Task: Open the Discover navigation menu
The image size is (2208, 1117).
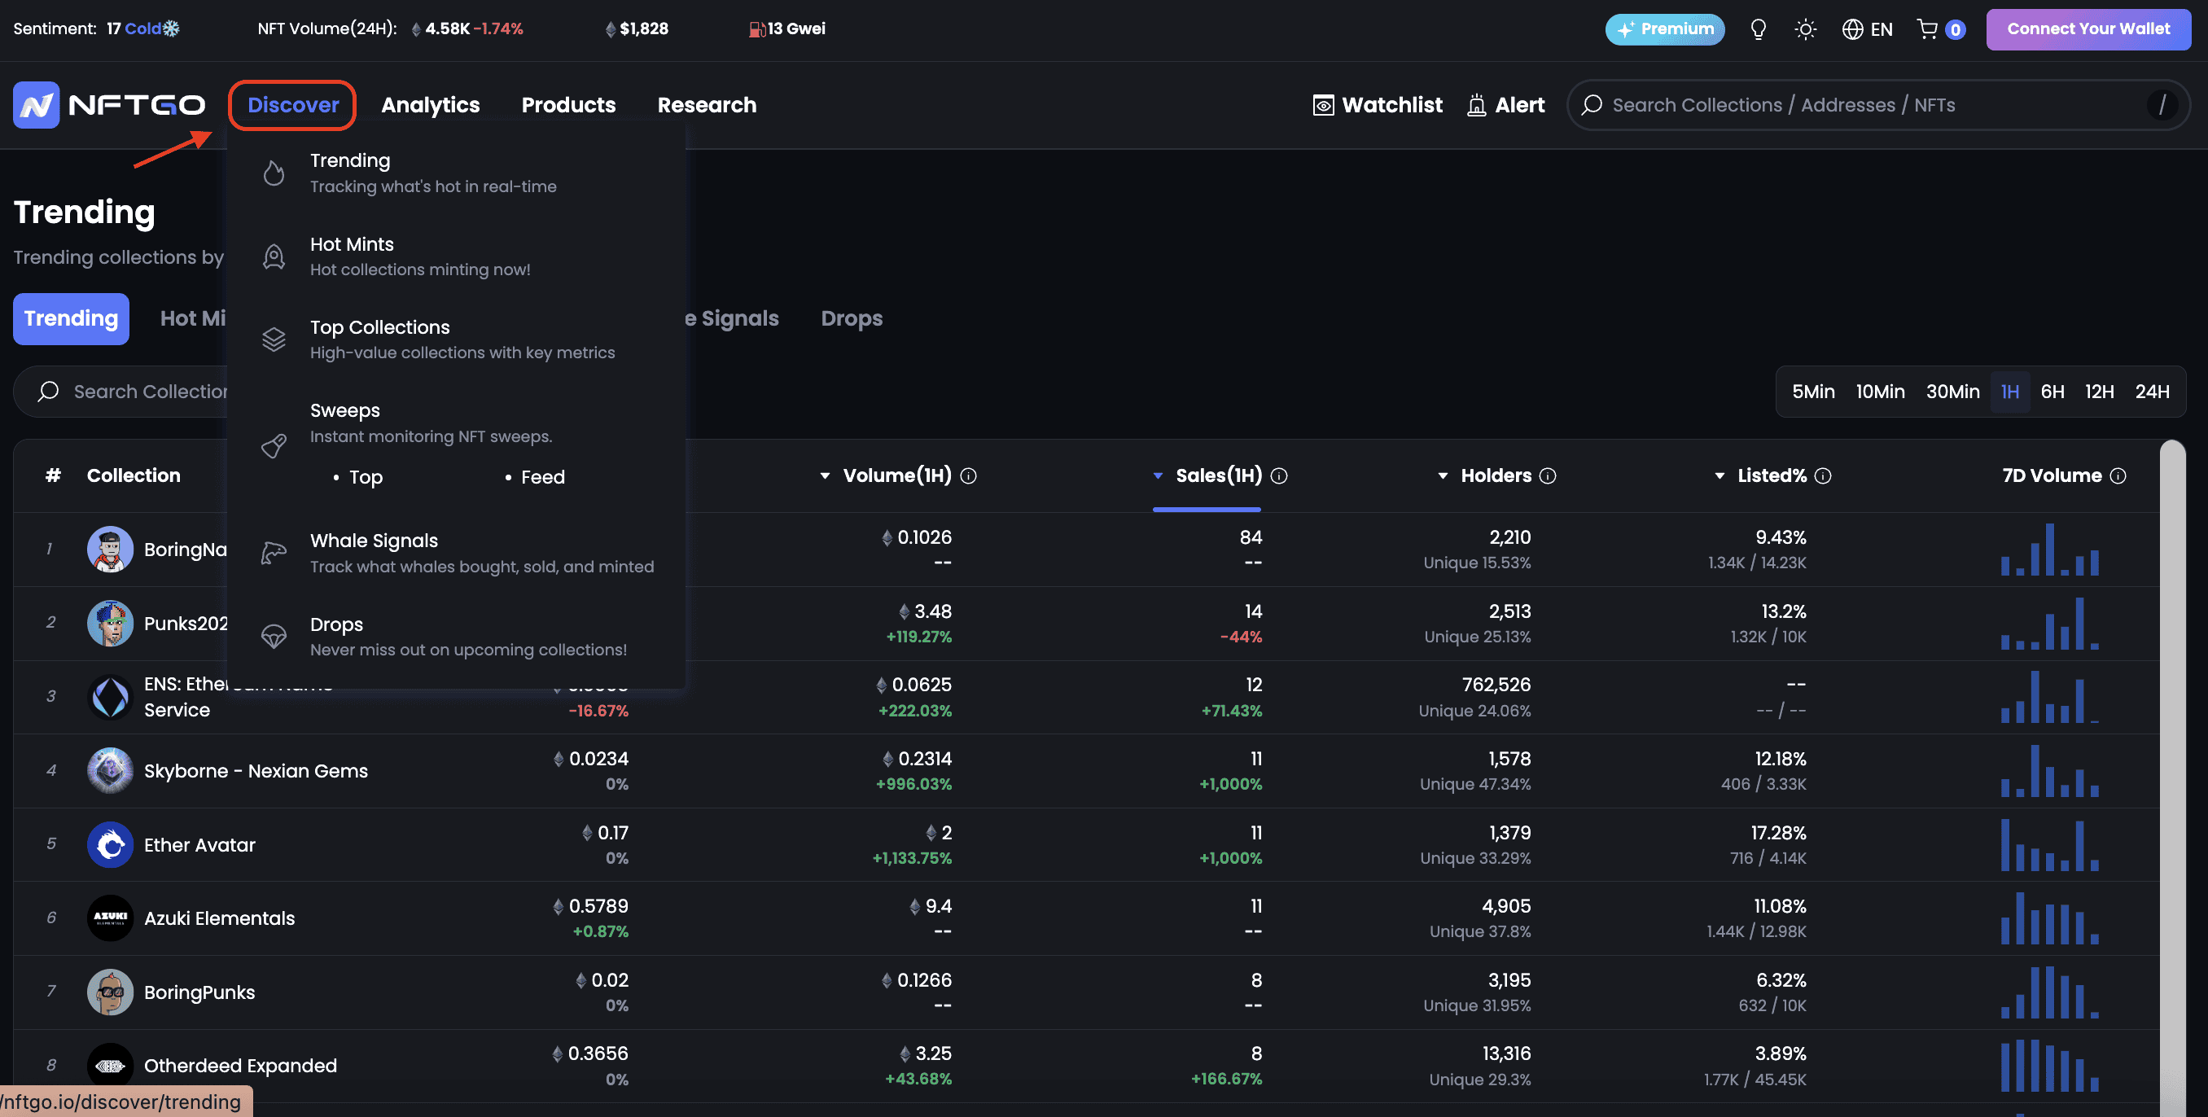Action: (293, 106)
